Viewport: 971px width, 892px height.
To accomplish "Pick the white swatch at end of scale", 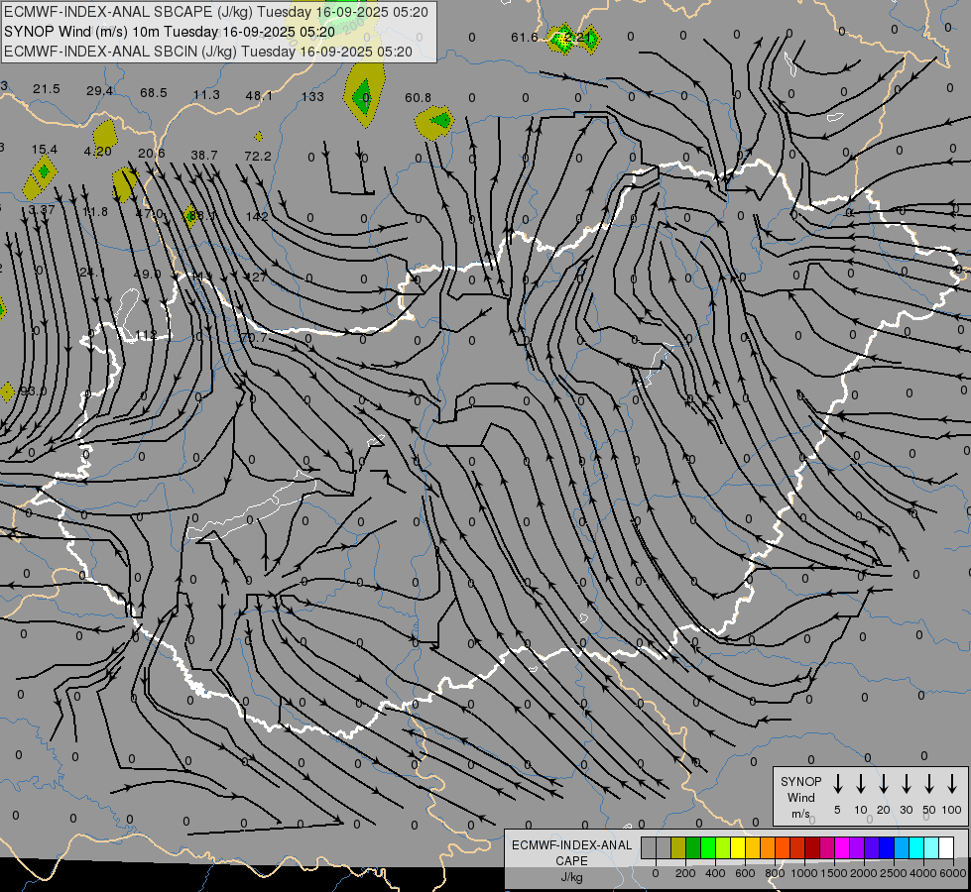I will [946, 848].
